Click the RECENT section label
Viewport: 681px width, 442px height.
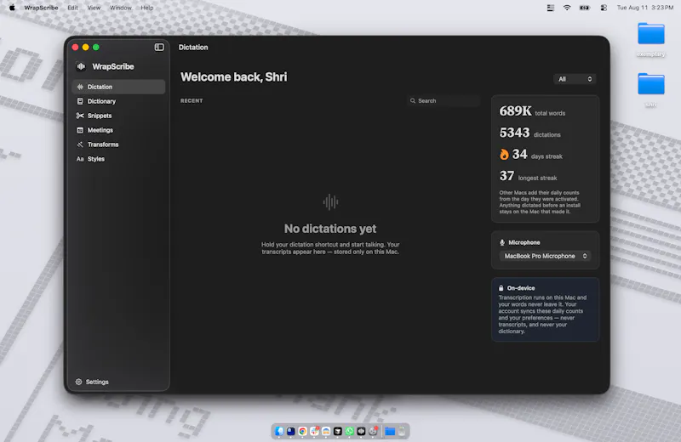(x=192, y=100)
